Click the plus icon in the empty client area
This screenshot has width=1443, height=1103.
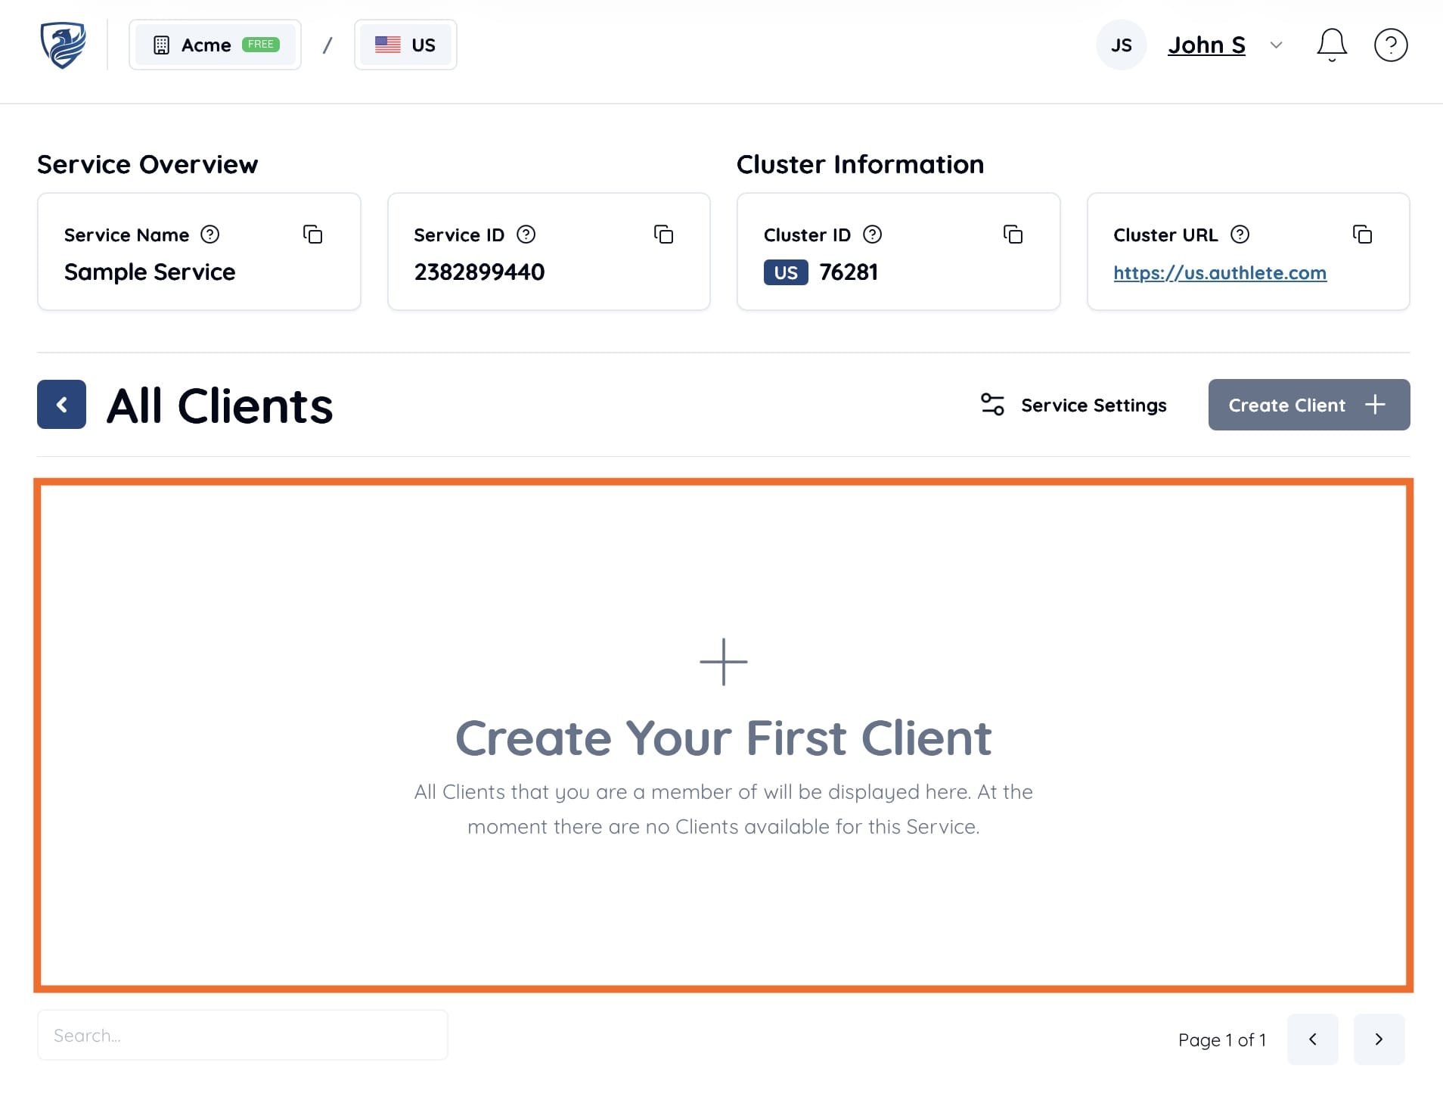pyautogui.click(x=724, y=661)
